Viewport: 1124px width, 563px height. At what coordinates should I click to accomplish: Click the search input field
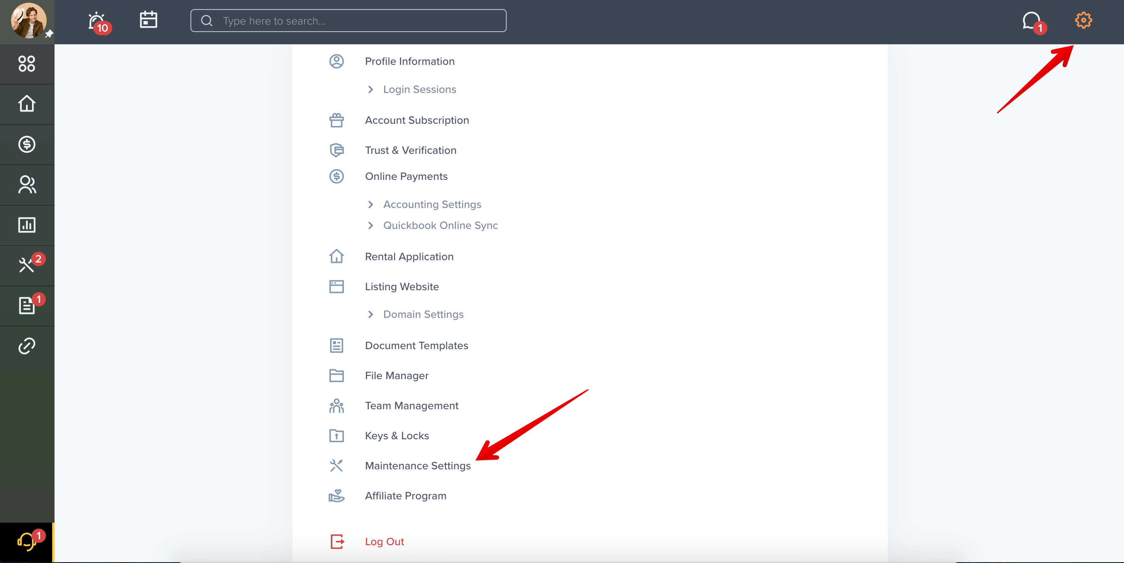[x=348, y=21]
